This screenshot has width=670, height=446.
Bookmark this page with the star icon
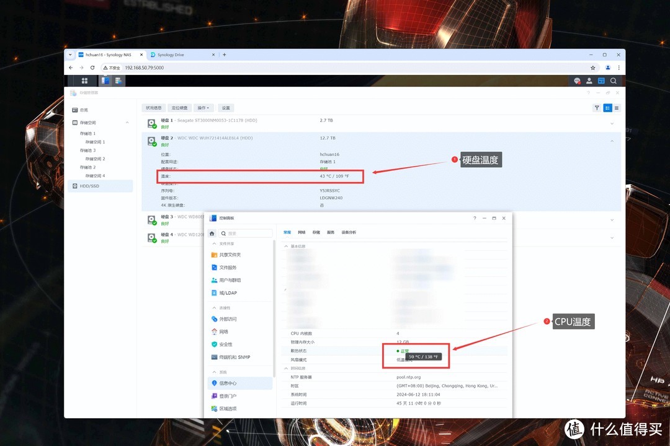click(592, 68)
